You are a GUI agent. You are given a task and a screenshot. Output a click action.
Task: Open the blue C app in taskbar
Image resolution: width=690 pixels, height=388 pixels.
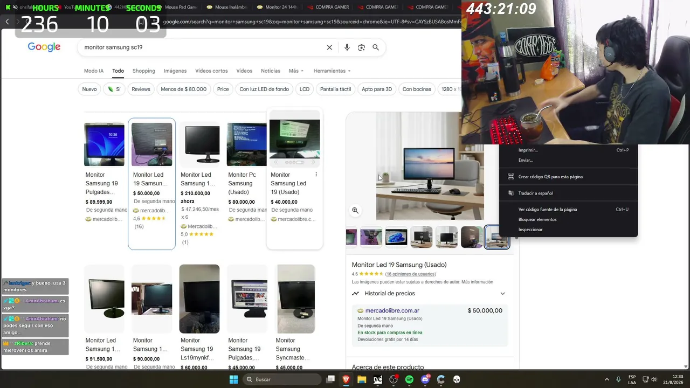coord(441,379)
